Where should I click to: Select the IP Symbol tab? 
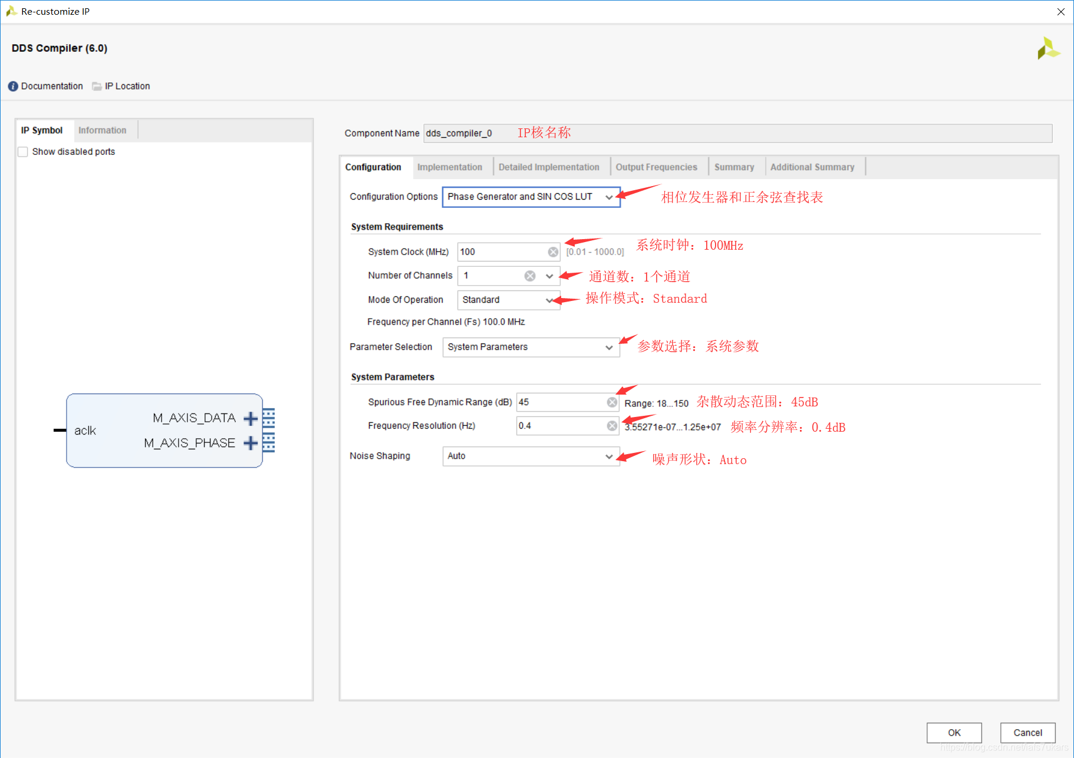(x=42, y=130)
